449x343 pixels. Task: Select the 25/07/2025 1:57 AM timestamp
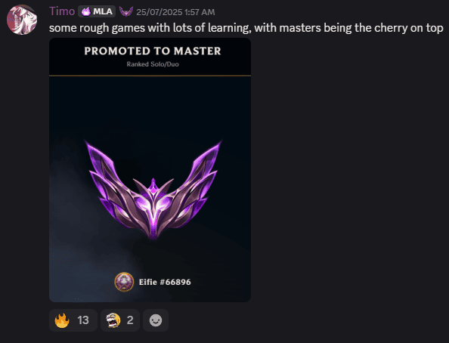click(x=175, y=12)
